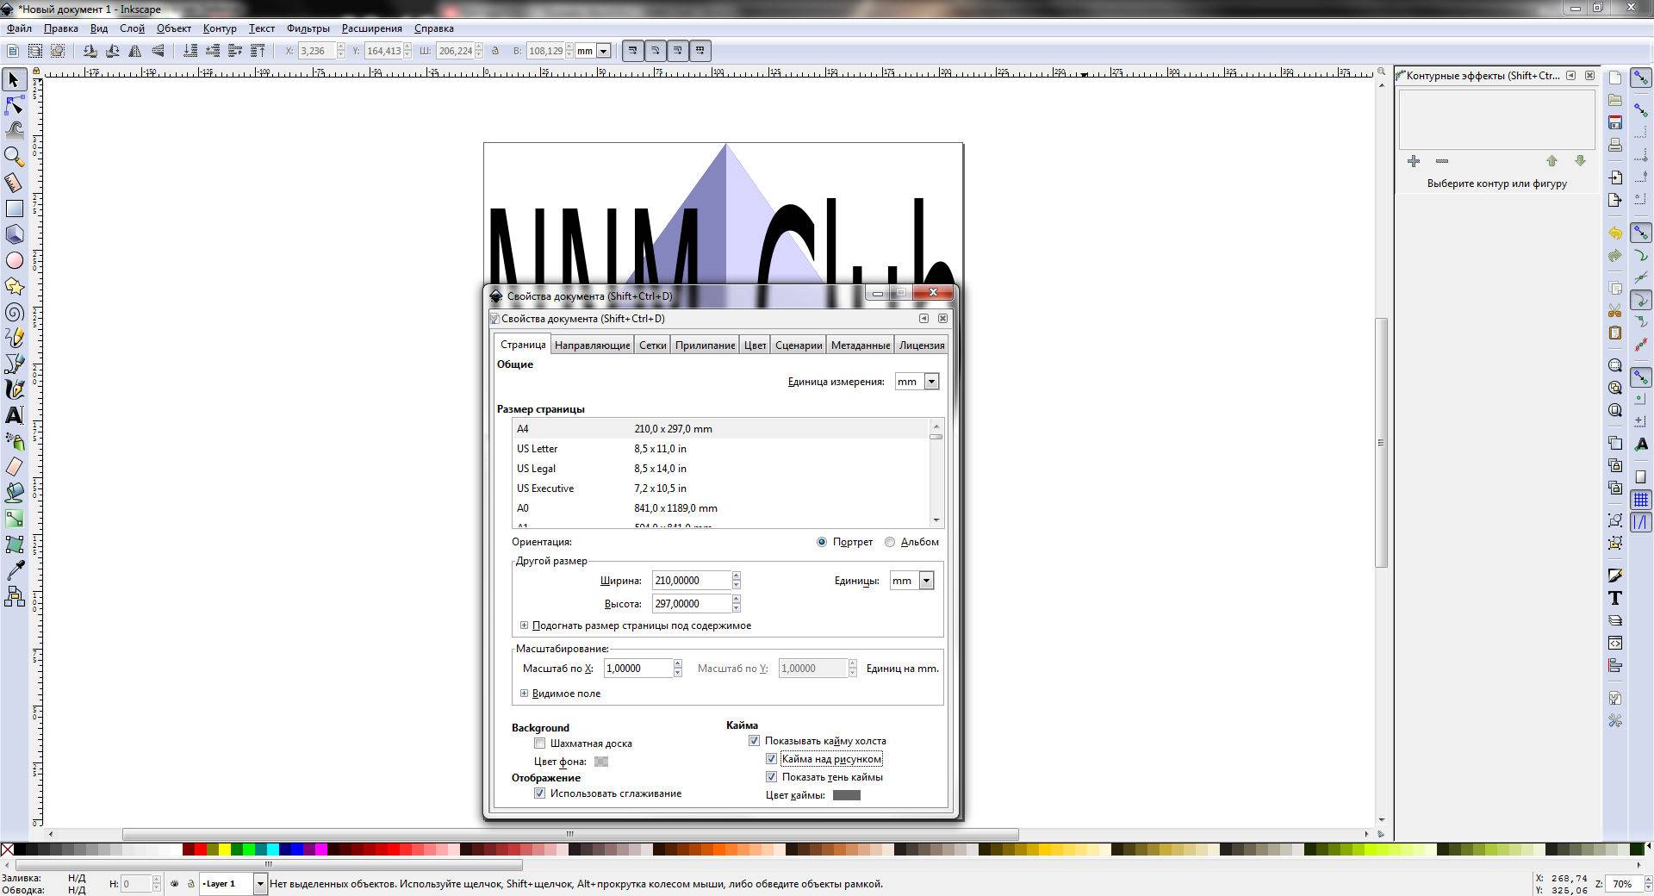The height and width of the screenshot is (896, 1654).
Task: Increase Ширина value with stepper
Action: click(737, 576)
